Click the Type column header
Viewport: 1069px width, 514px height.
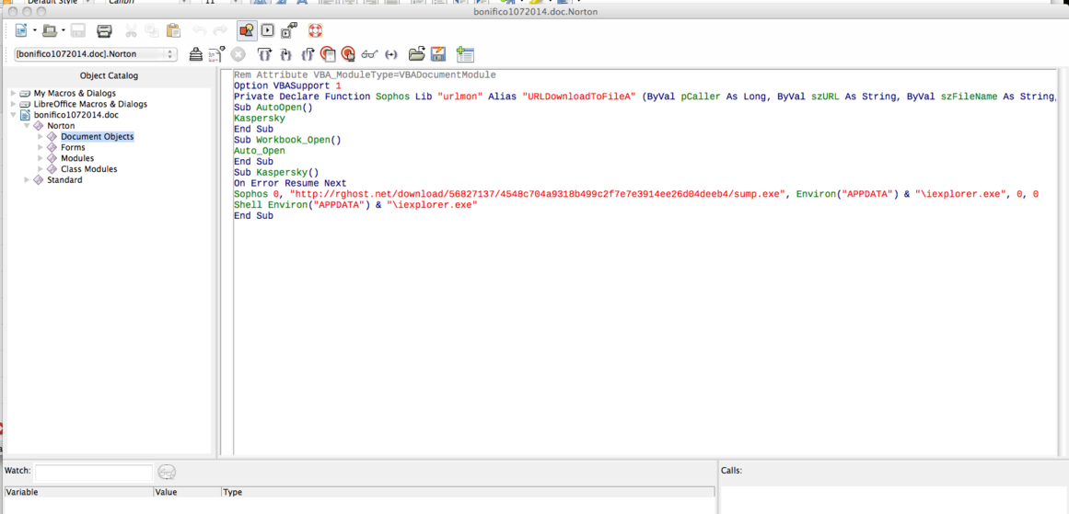click(468, 492)
